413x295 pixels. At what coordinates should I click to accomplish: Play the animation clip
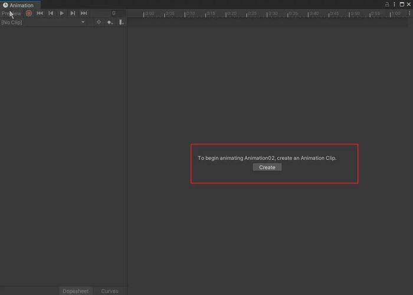62,13
